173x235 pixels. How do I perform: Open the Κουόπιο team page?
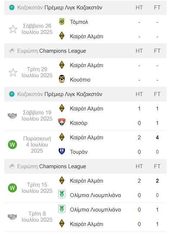(80, 80)
